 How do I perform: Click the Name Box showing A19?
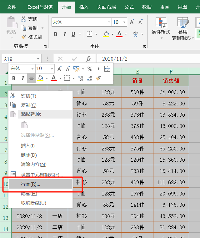coord(20,59)
